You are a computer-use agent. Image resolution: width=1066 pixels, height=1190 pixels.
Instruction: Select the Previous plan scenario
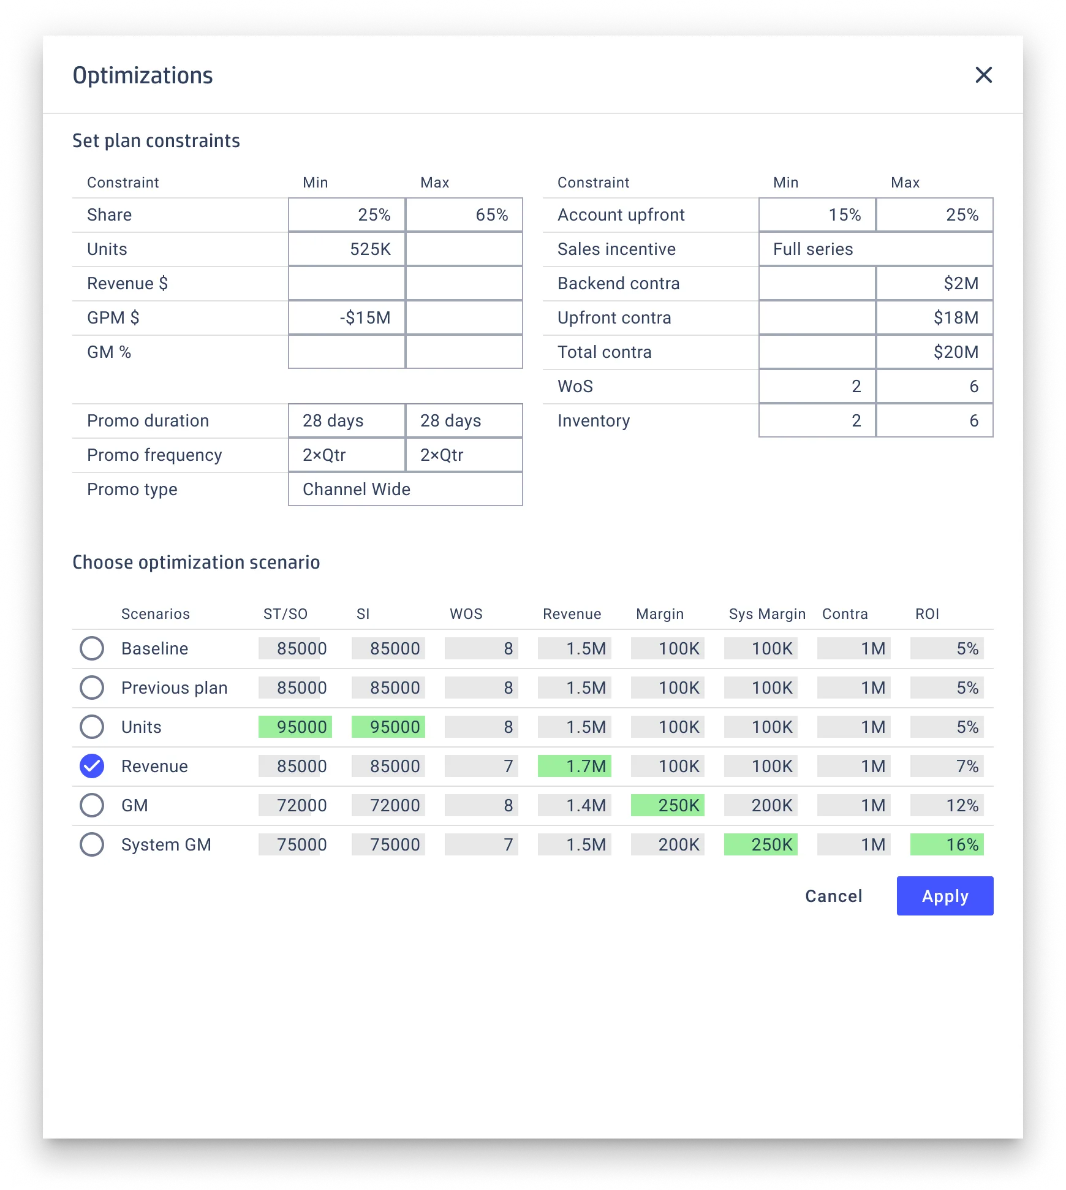pyautogui.click(x=92, y=688)
